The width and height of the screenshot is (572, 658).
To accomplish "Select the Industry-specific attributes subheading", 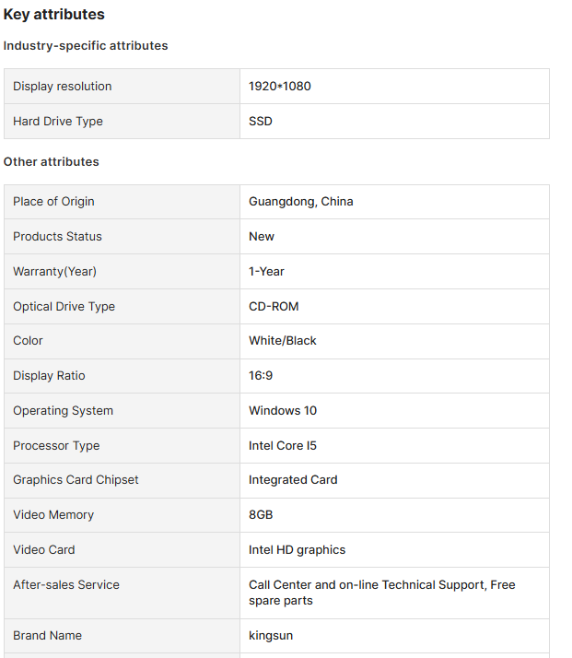I will point(86,46).
